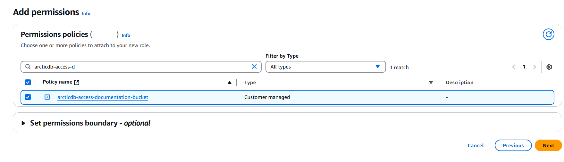
Task: Open the Filter by Type dropdown
Action: 325,67
